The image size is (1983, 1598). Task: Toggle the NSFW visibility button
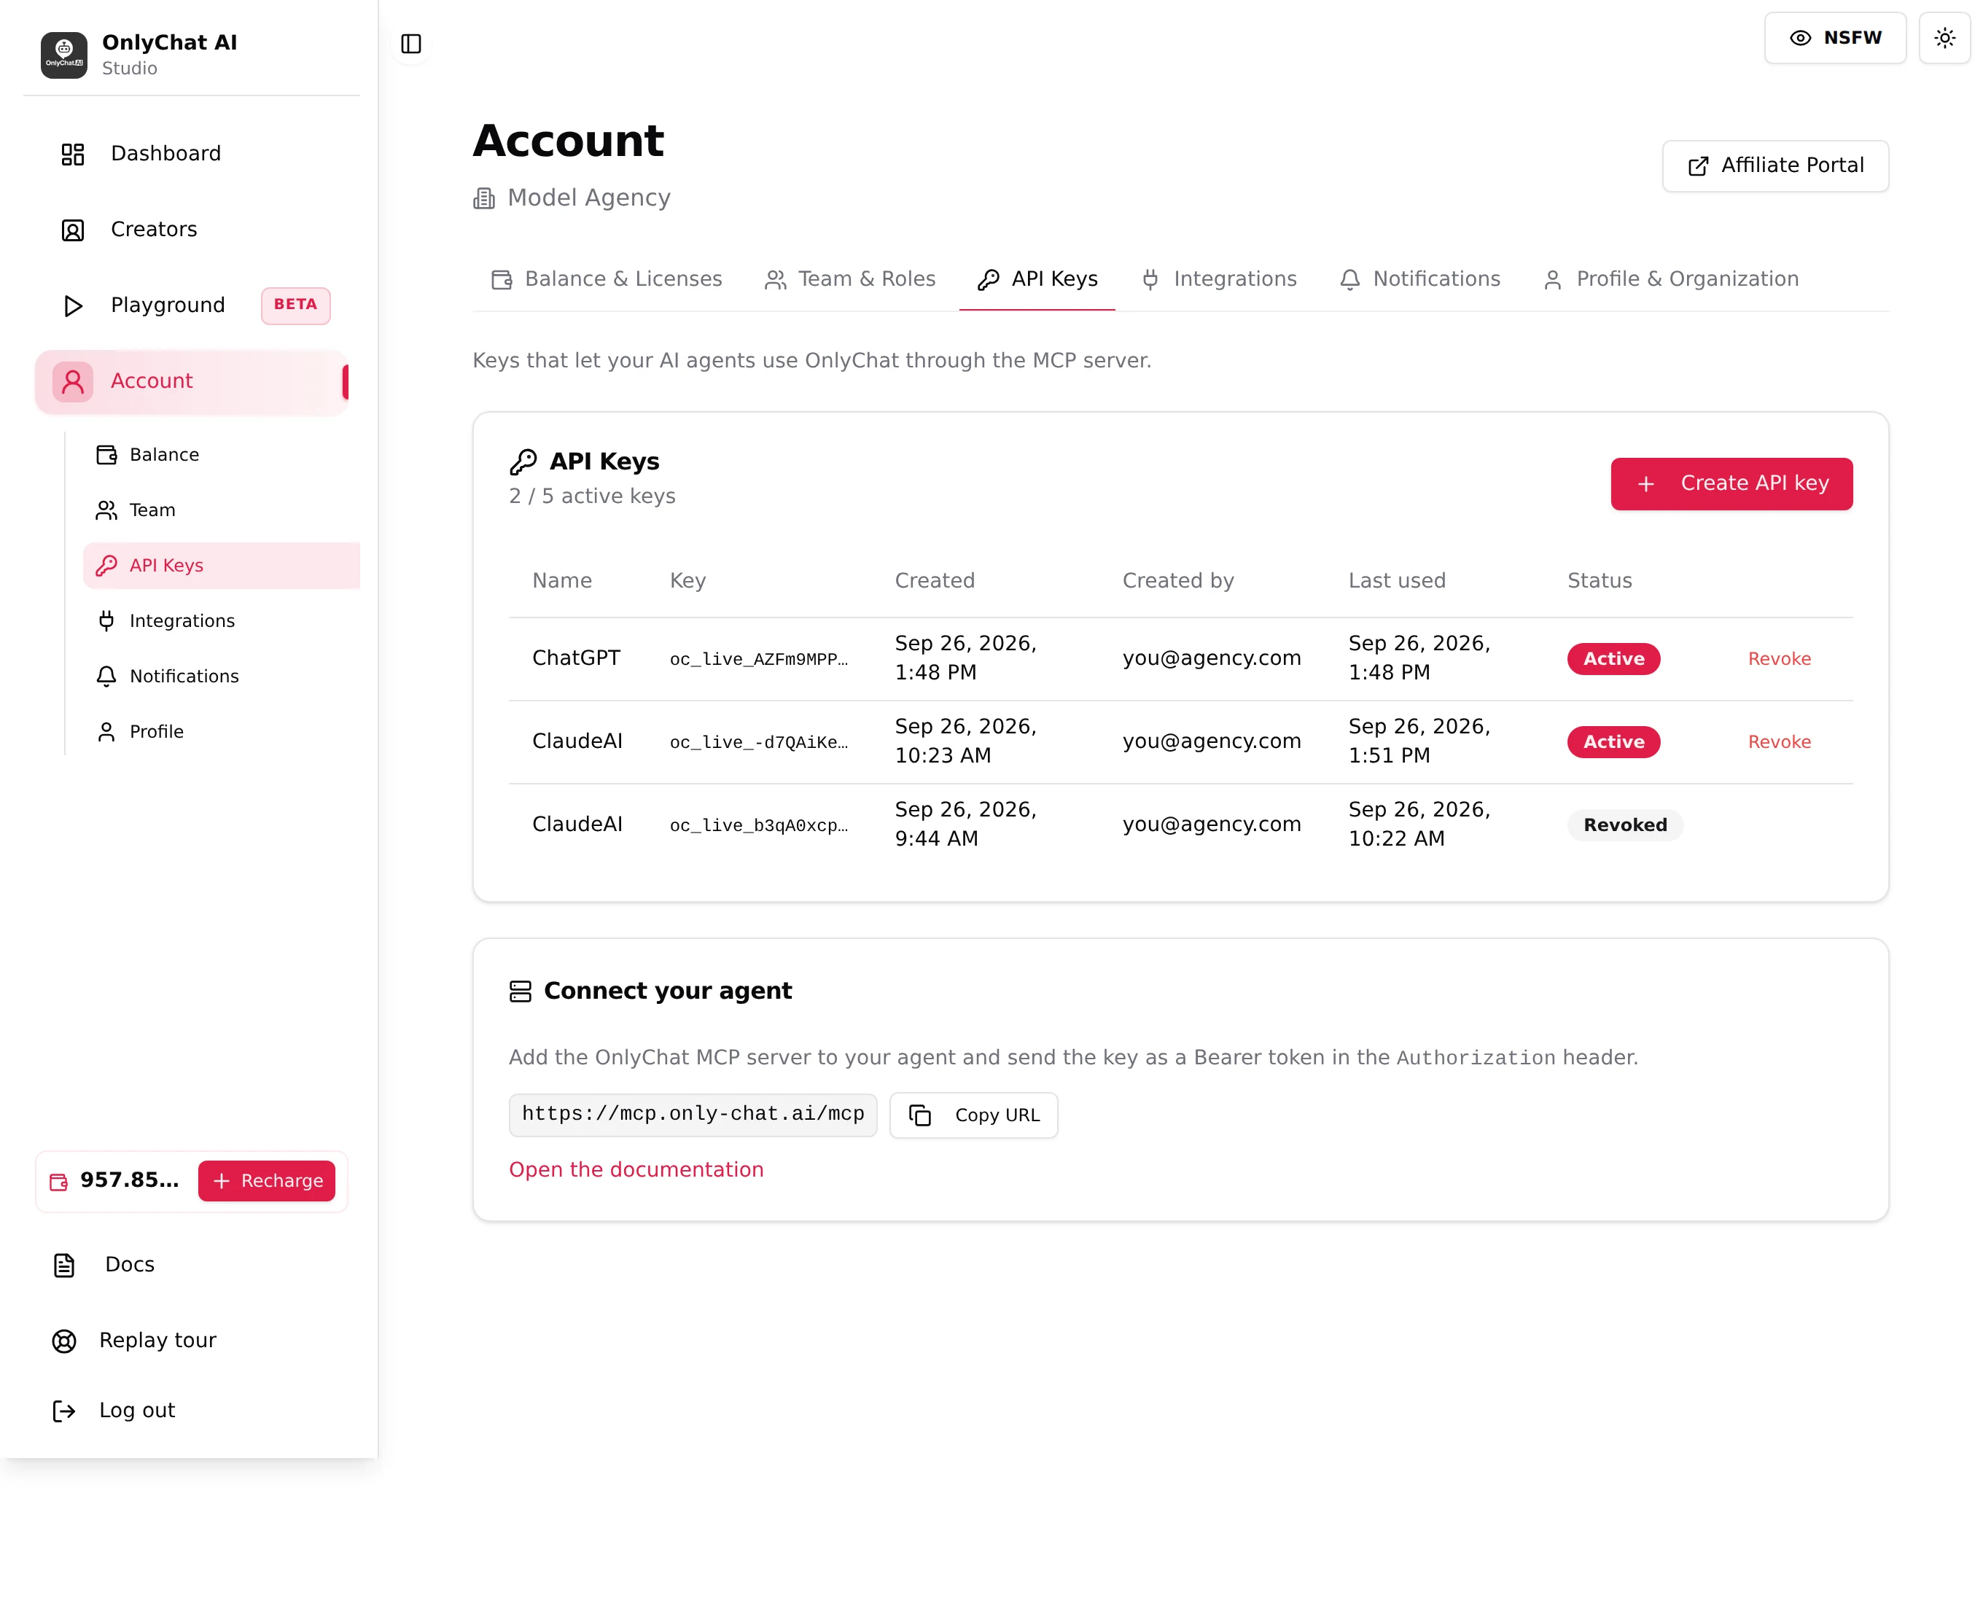[x=1834, y=38]
